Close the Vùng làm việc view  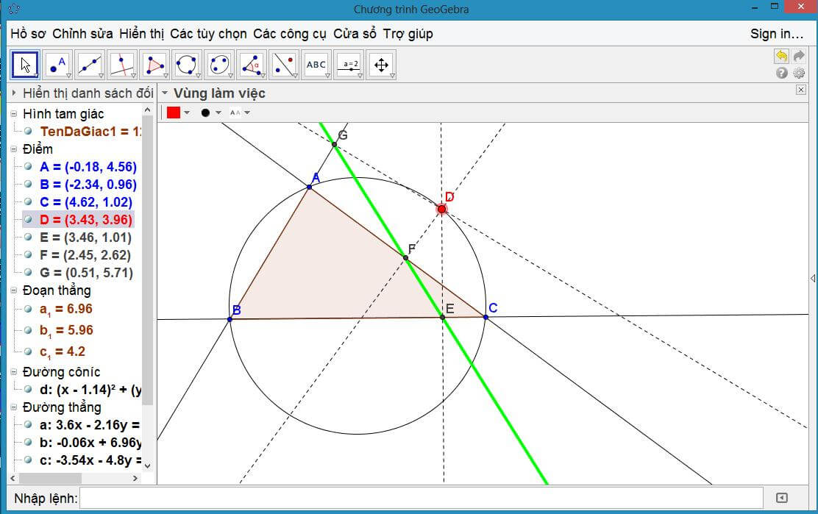(801, 90)
